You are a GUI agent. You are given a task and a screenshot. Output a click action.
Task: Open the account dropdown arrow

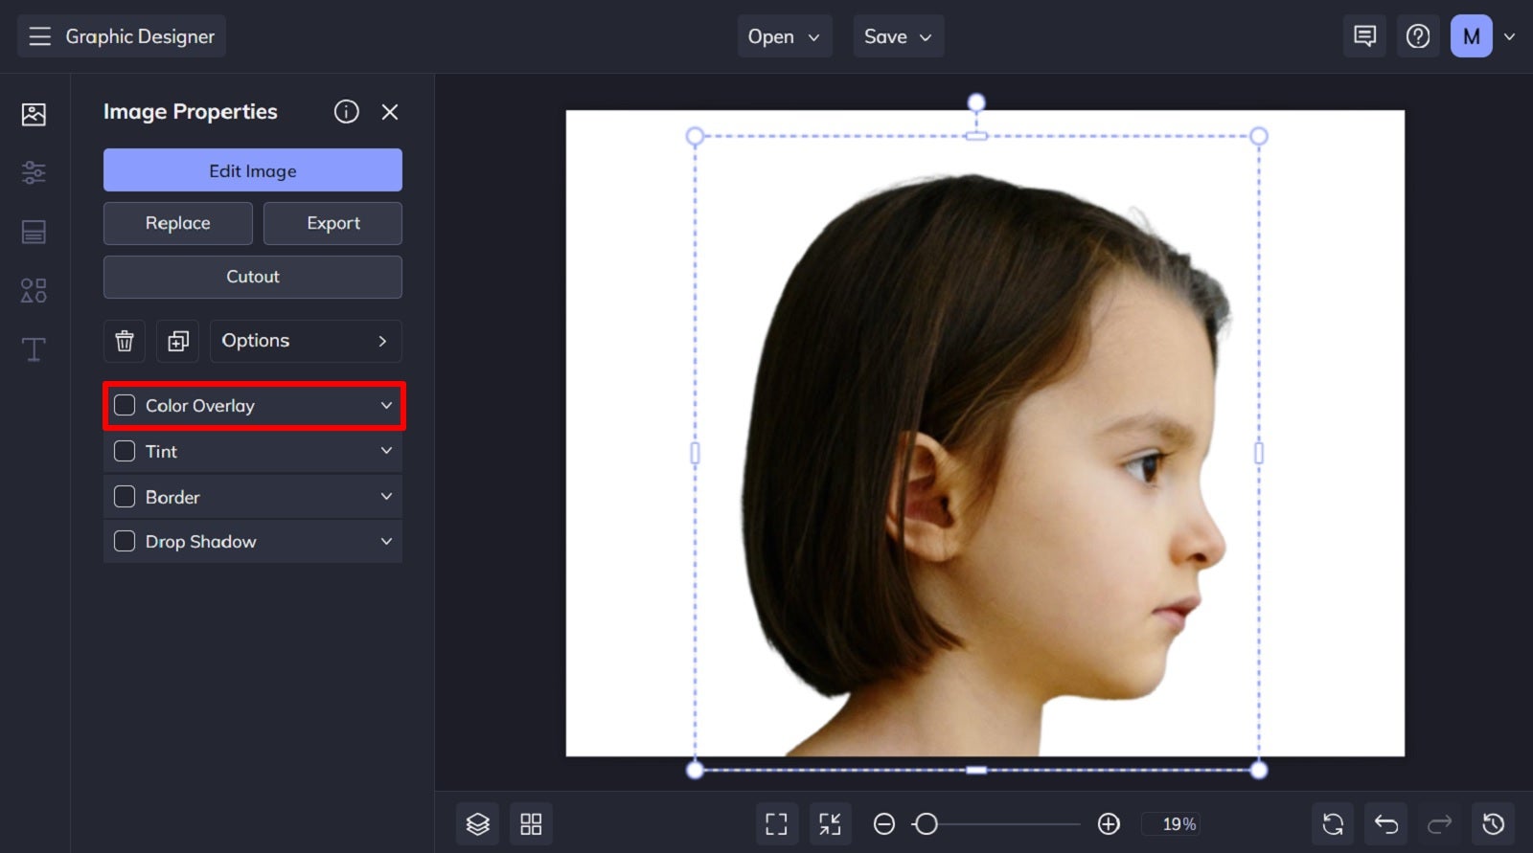point(1509,36)
